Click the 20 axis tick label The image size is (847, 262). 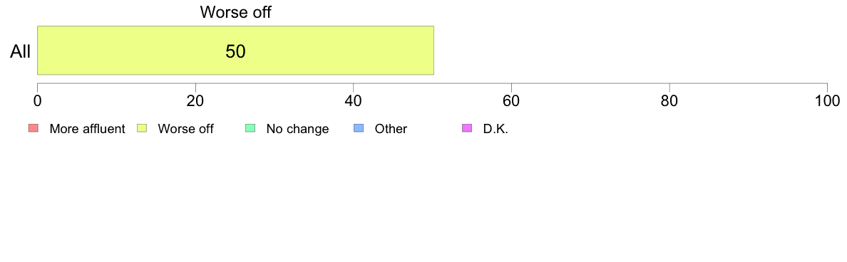click(195, 101)
